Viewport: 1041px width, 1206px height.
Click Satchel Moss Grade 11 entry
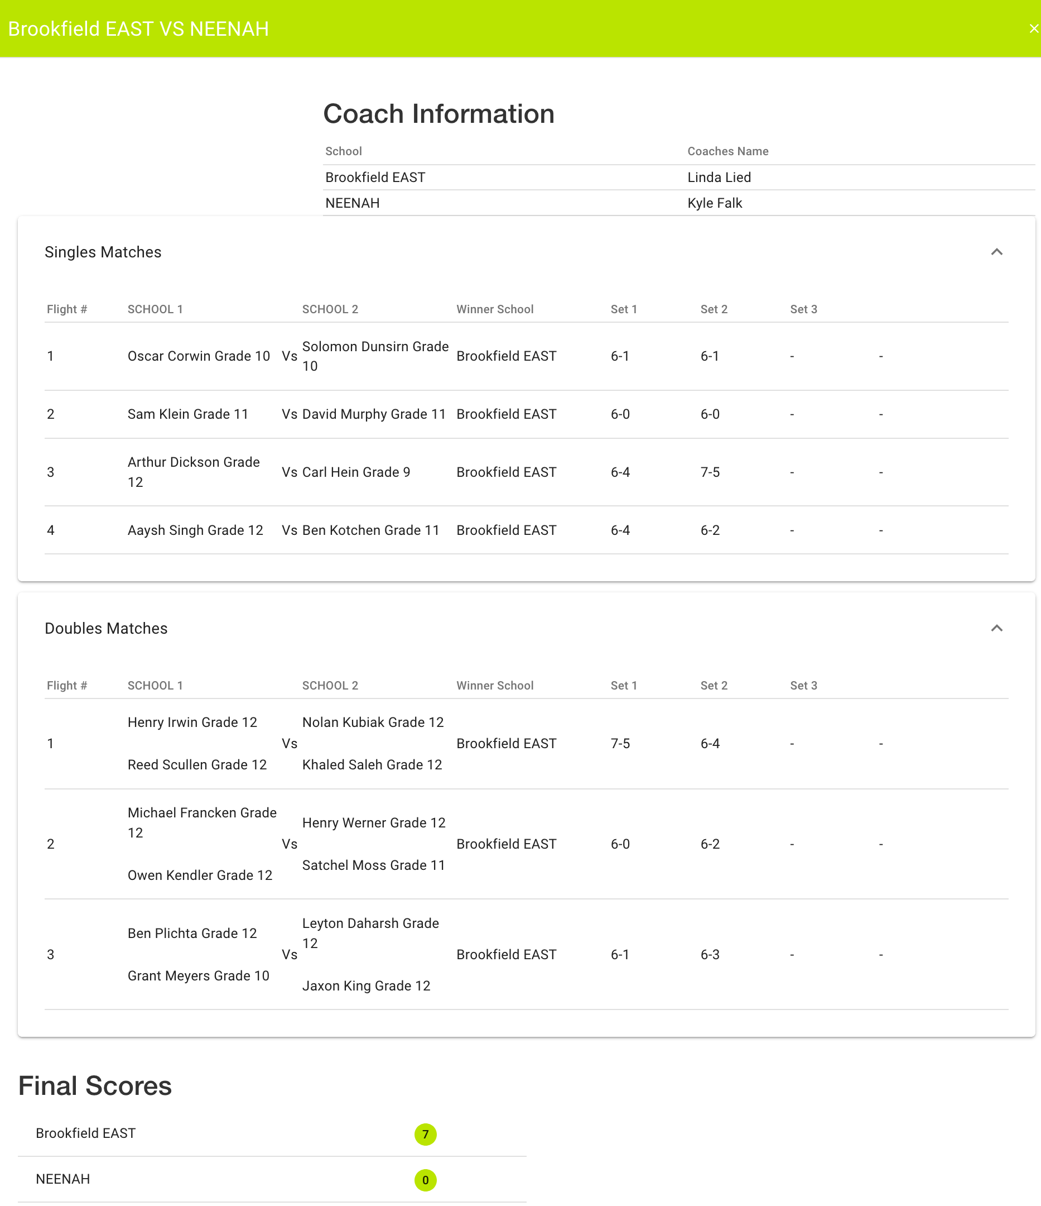click(373, 865)
